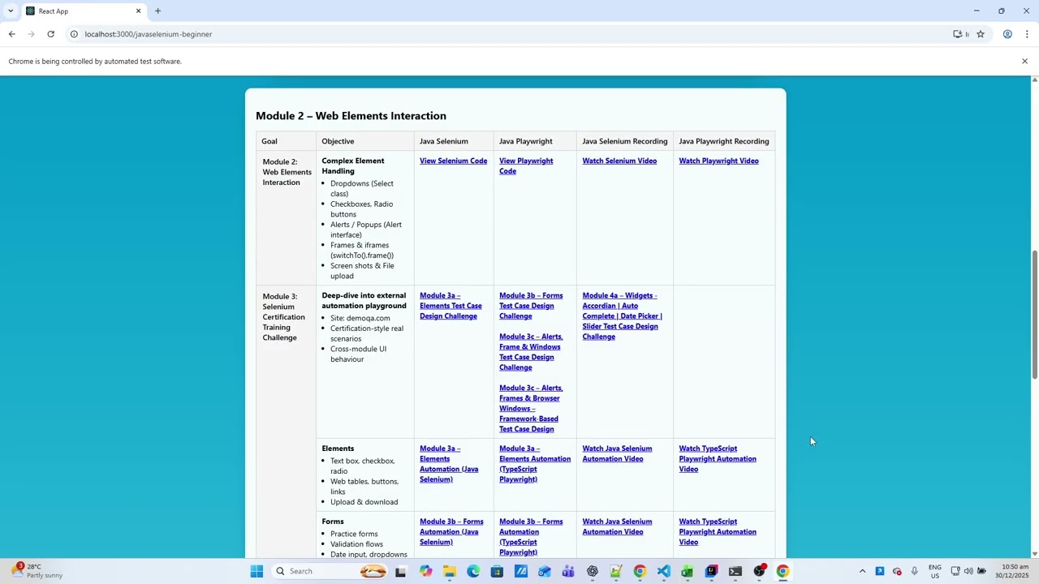
Task: Dismiss the automated test software infobar
Action: [1024, 61]
